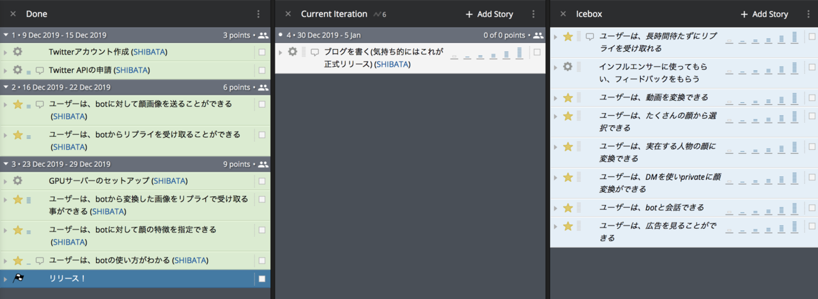Select checkbox for GPUサーバーのセットアップ
The height and width of the screenshot is (299, 818).
(x=262, y=180)
